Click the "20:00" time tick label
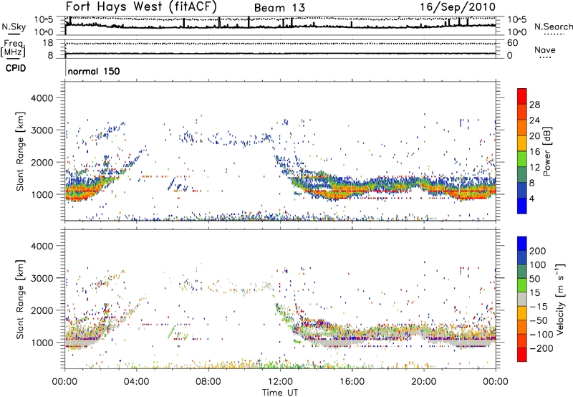Viewport: 573px width, 397px height. tap(423, 382)
